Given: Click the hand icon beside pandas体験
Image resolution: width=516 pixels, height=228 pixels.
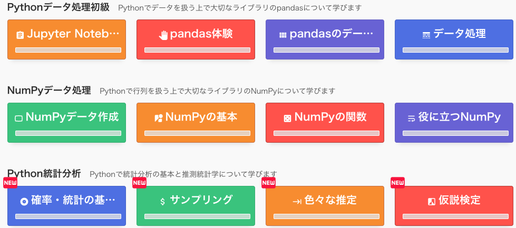Looking at the screenshot, I should pyautogui.click(x=163, y=35).
